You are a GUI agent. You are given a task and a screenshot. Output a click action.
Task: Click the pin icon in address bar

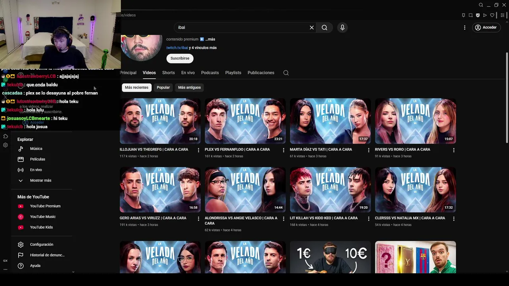pyautogui.click(x=463, y=15)
